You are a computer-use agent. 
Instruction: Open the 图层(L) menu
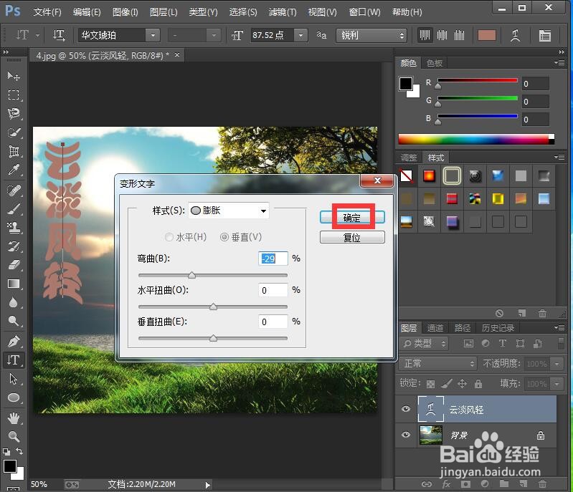(164, 12)
